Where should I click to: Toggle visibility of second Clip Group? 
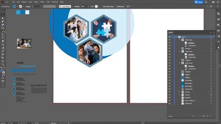coord(170,51)
